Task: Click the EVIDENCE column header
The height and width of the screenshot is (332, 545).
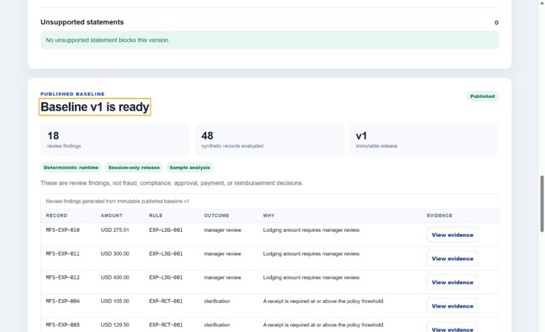Action: click(x=440, y=216)
